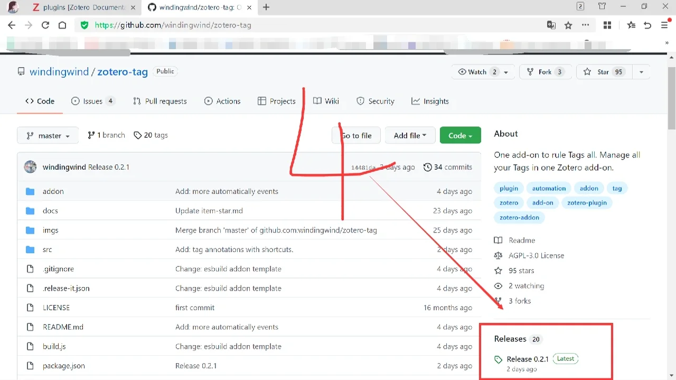Open the Release 0.2.1 latest release

coord(528,359)
